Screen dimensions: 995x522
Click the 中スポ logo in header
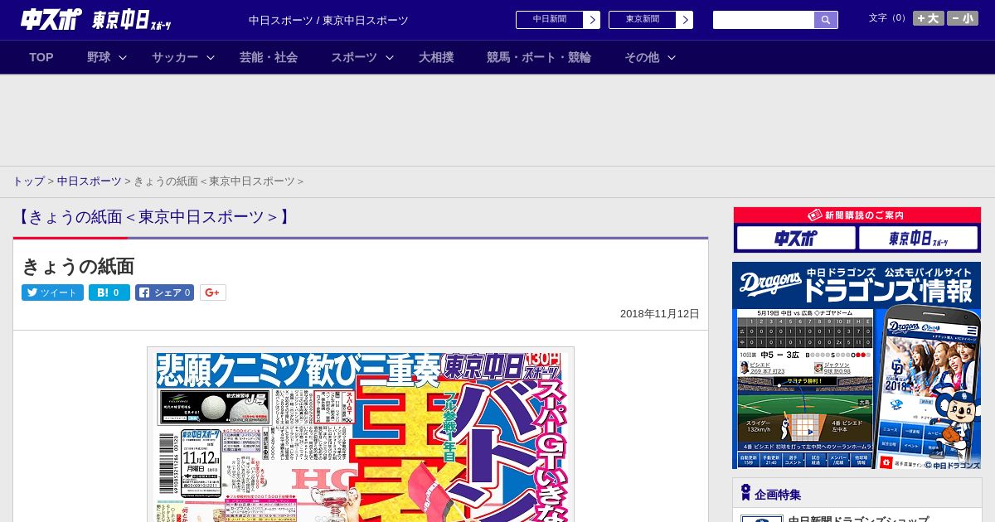click(51, 19)
